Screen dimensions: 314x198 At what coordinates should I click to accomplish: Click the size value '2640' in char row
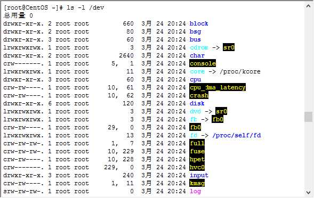(126, 55)
